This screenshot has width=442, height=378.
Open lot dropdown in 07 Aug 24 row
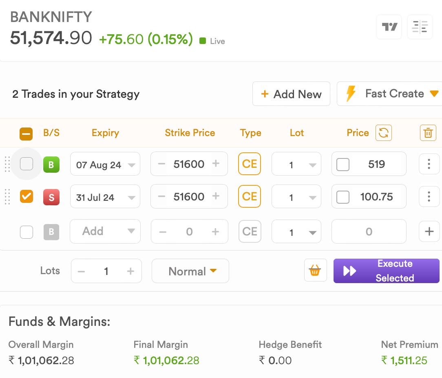[x=296, y=164]
